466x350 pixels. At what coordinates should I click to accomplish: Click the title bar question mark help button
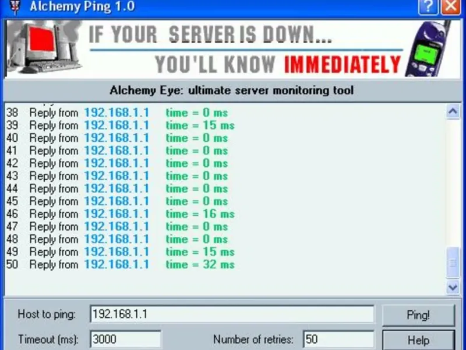(x=428, y=6)
